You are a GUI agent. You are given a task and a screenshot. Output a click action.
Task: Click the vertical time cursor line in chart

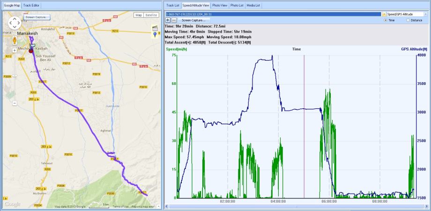click(304, 126)
